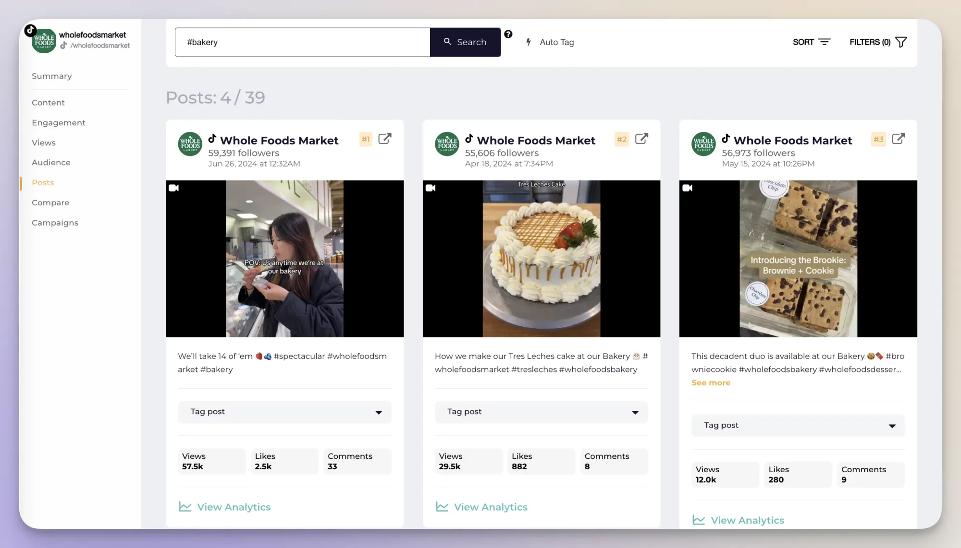Click Comments 33 stat on post #1

[357, 461]
